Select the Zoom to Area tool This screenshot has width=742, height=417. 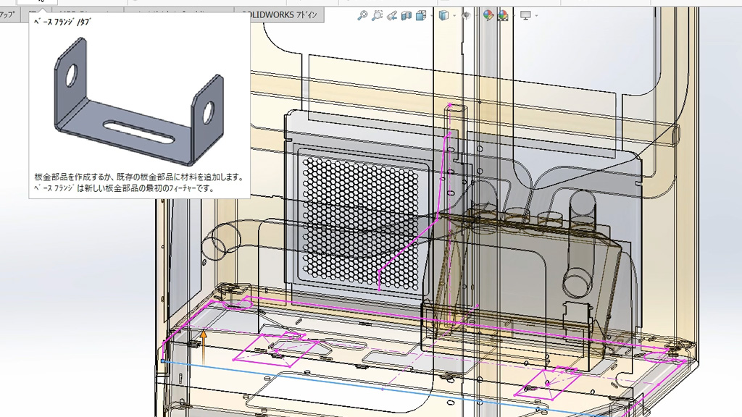point(377,15)
